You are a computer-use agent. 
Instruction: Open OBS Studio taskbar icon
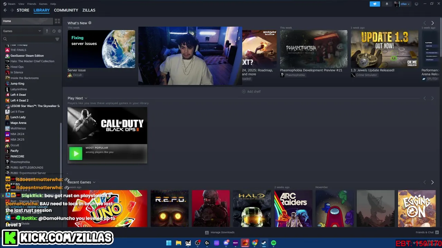coord(198,243)
